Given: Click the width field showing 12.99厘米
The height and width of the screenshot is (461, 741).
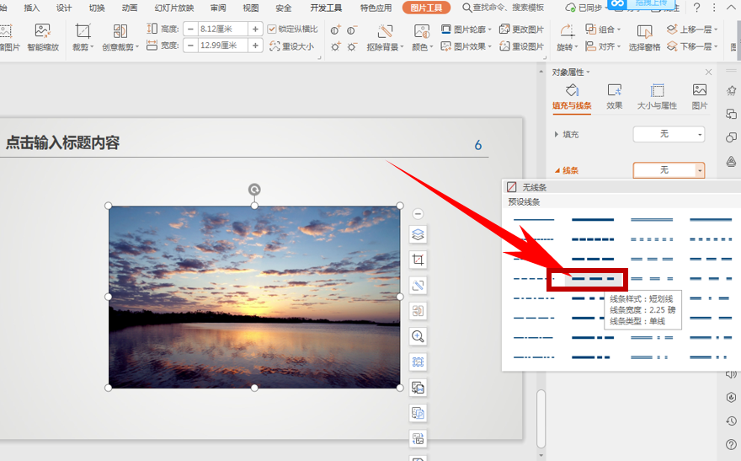Looking at the screenshot, I should (222, 46).
